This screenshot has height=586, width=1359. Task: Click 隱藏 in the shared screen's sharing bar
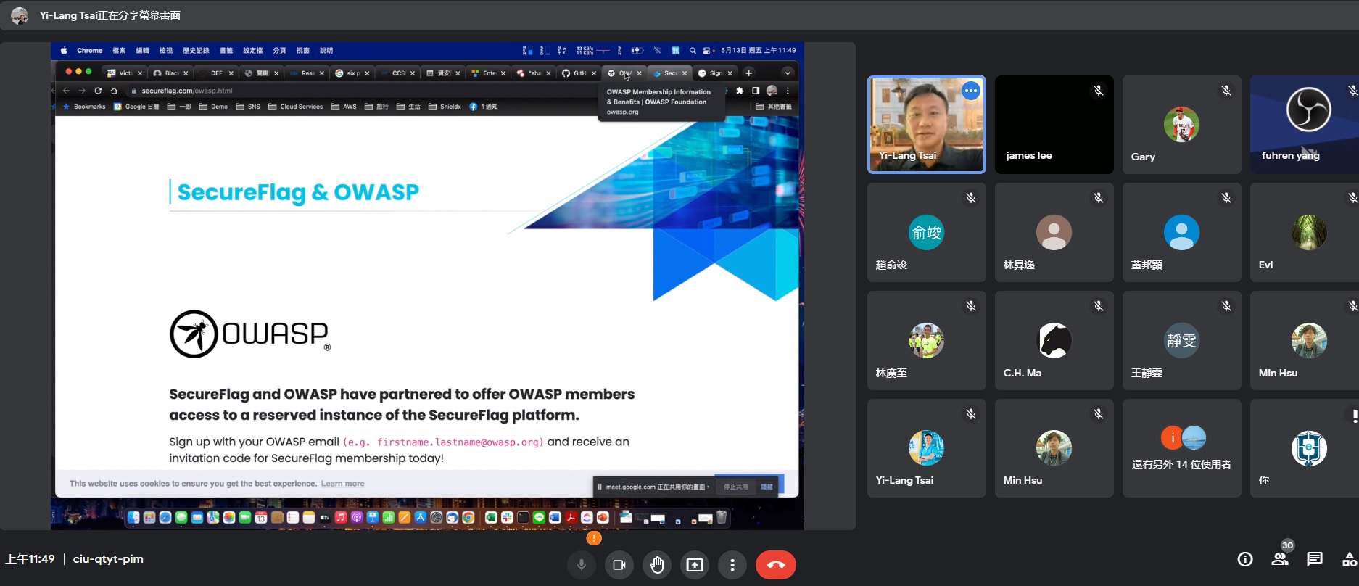click(767, 487)
